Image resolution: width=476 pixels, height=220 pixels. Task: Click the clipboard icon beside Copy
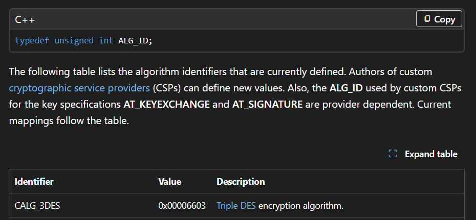(427, 19)
